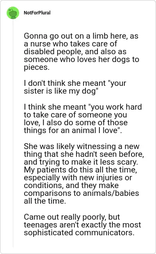The width and height of the screenshot is (156, 254).
Task: Open the NotForPlural user profile
Action: (x=37, y=13)
